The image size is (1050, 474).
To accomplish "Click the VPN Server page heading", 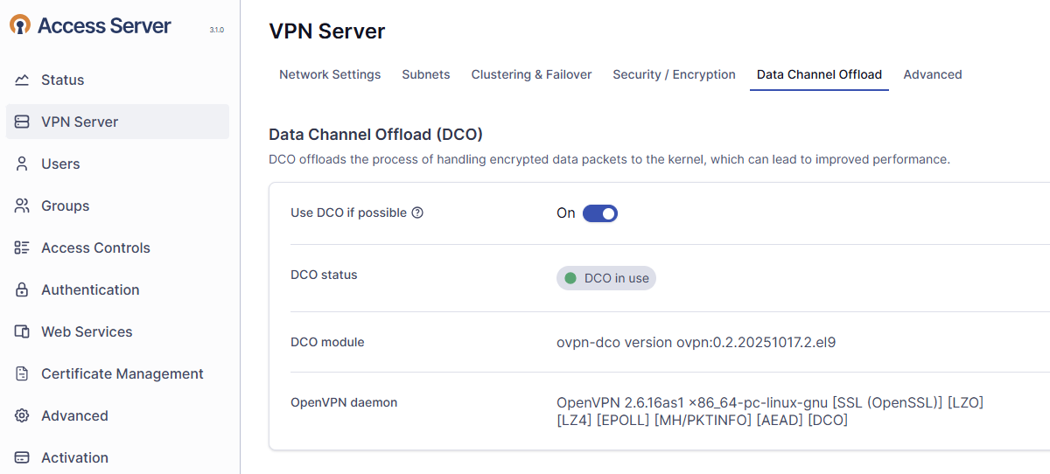I will click(327, 31).
